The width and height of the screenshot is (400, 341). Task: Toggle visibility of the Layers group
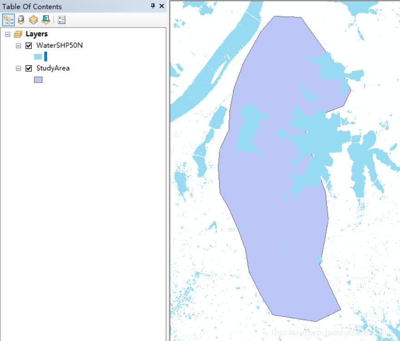coord(17,34)
